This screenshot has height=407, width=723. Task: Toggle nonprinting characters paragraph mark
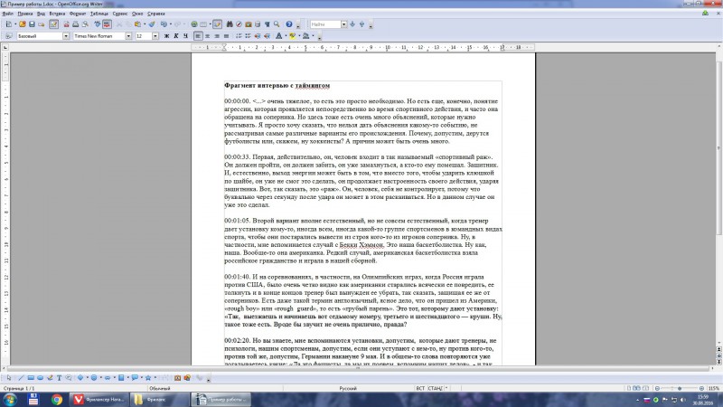coord(267,24)
